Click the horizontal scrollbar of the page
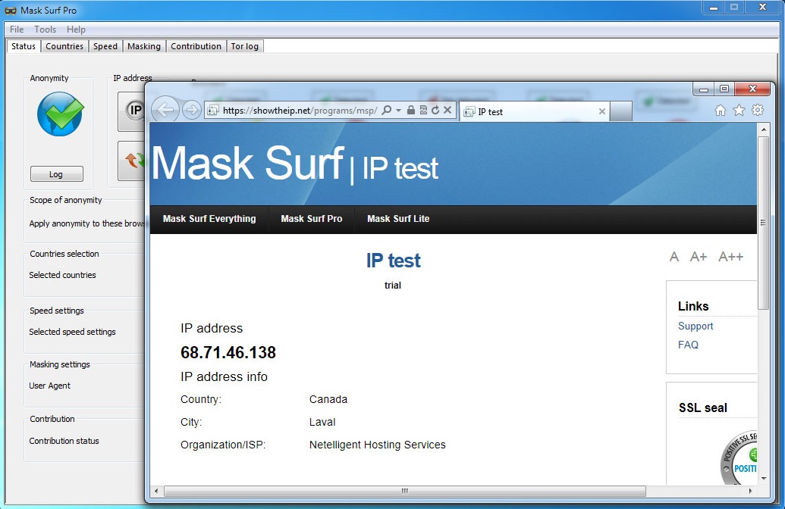The height and width of the screenshot is (509, 785). 404,491
